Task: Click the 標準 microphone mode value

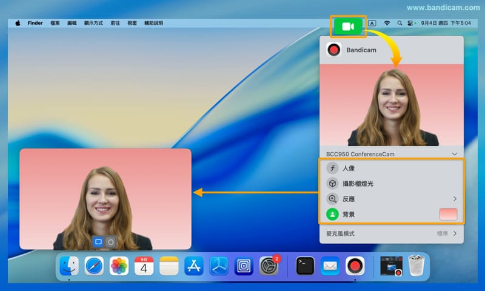Action: (x=442, y=233)
